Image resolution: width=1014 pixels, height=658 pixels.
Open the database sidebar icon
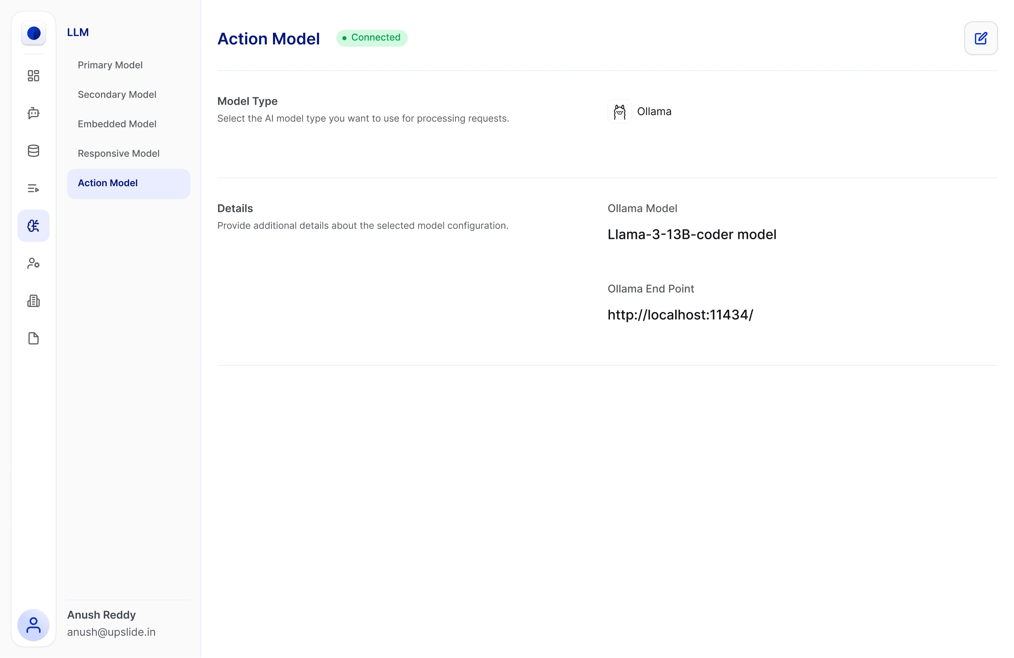(34, 151)
